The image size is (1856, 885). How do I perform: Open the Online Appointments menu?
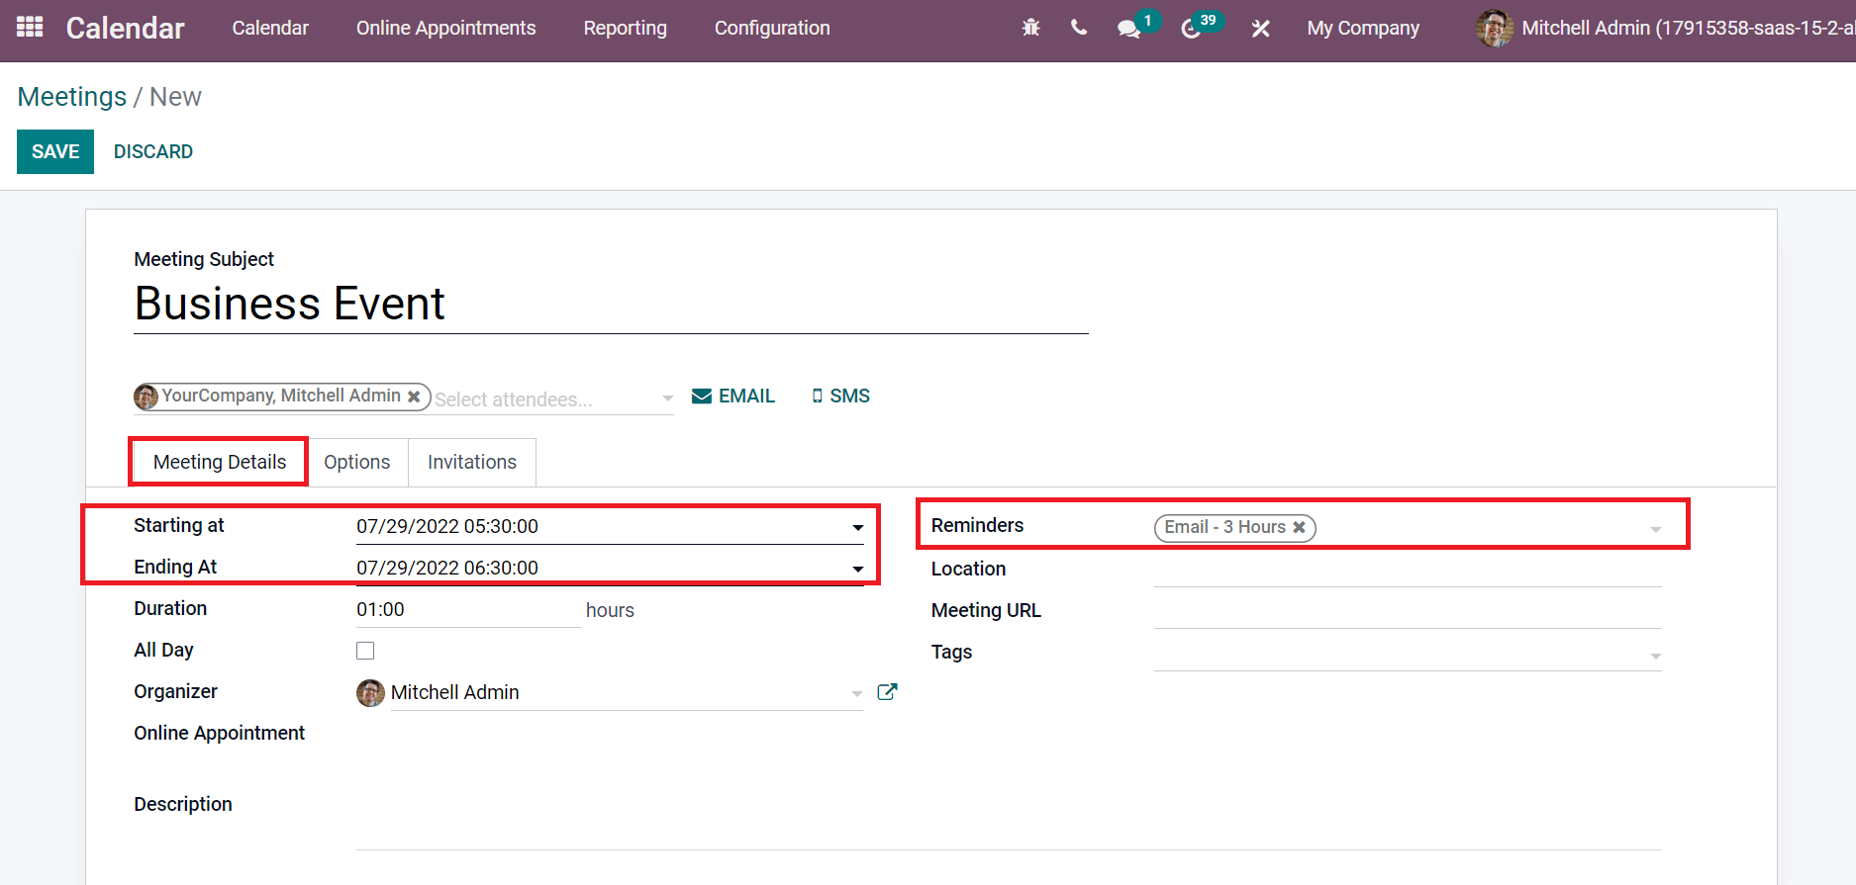coord(445,28)
